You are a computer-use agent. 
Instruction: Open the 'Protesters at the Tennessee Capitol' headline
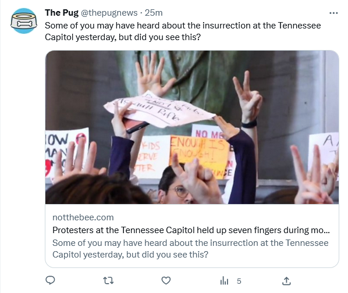(x=191, y=230)
